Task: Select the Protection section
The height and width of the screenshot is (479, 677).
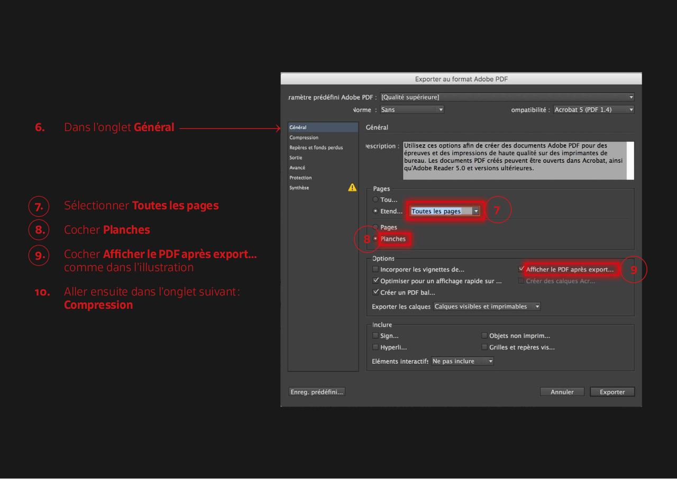Action: [x=300, y=178]
